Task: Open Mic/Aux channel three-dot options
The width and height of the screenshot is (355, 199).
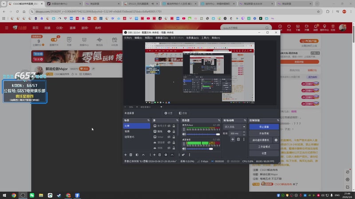Action: pyautogui.click(x=184, y=130)
